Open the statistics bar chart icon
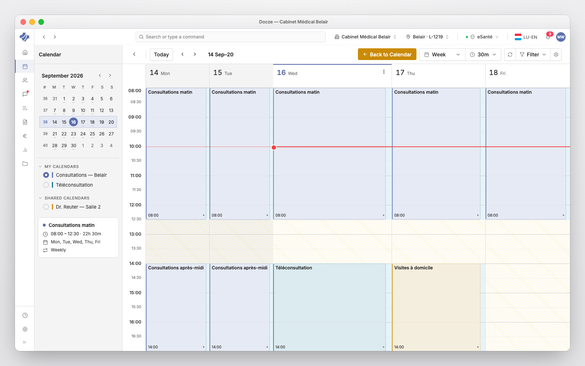 25,150
